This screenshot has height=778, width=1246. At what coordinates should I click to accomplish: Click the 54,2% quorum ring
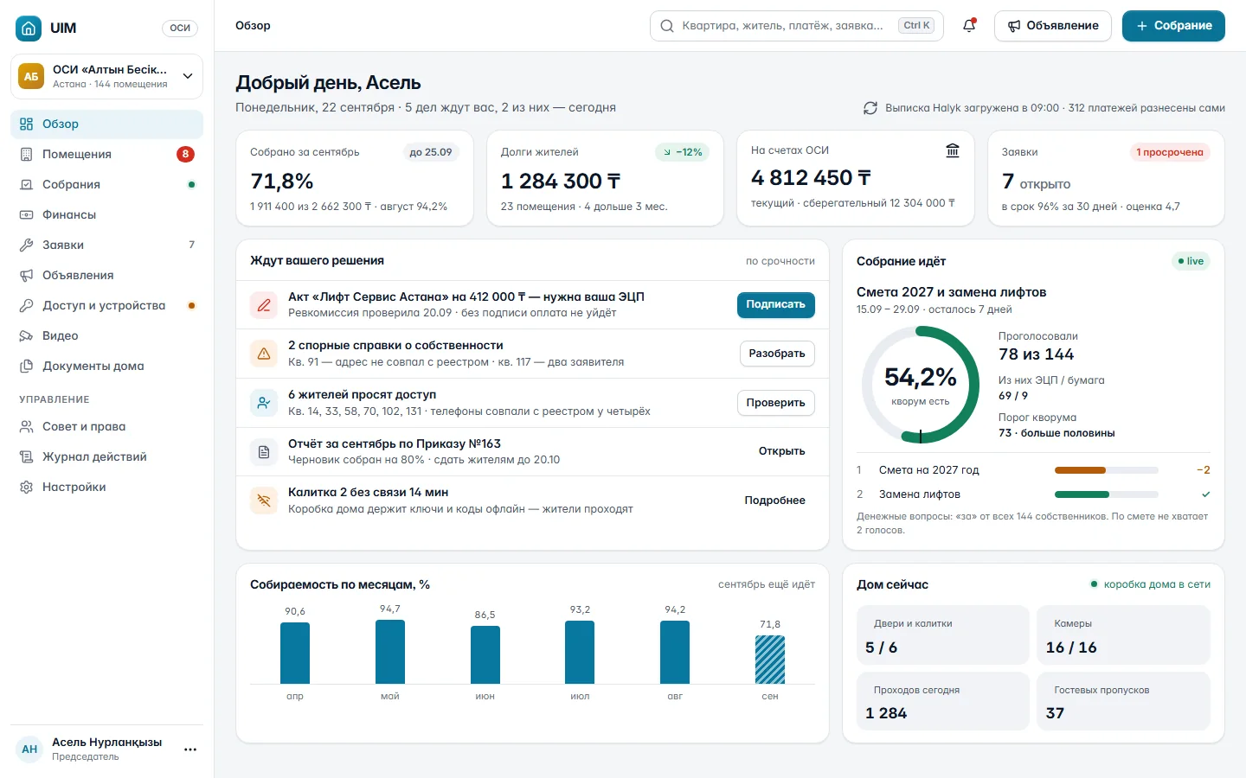(x=921, y=385)
